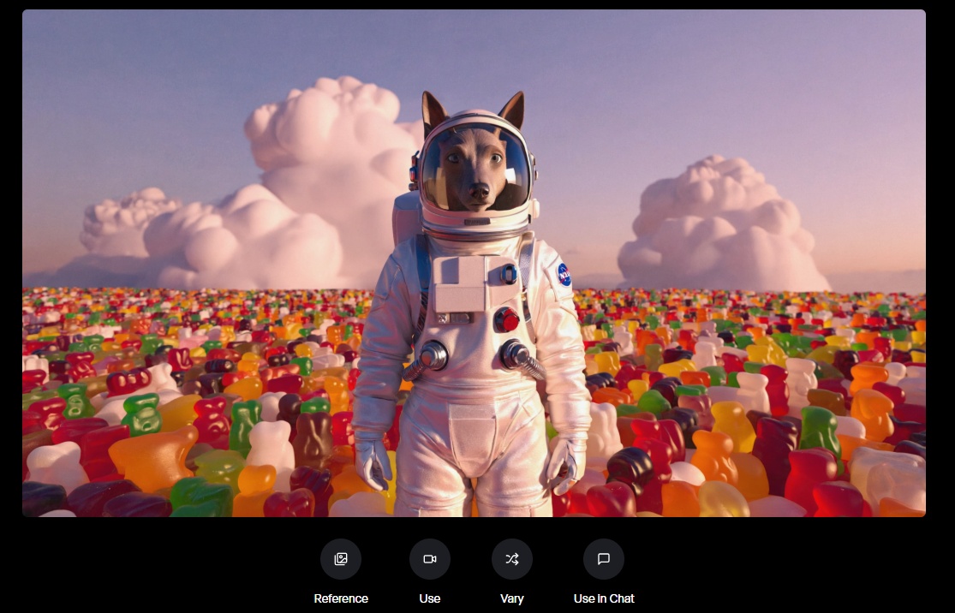Screen dimensions: 955x613
Task: Click the Reference image icon button
Action: 341,559
